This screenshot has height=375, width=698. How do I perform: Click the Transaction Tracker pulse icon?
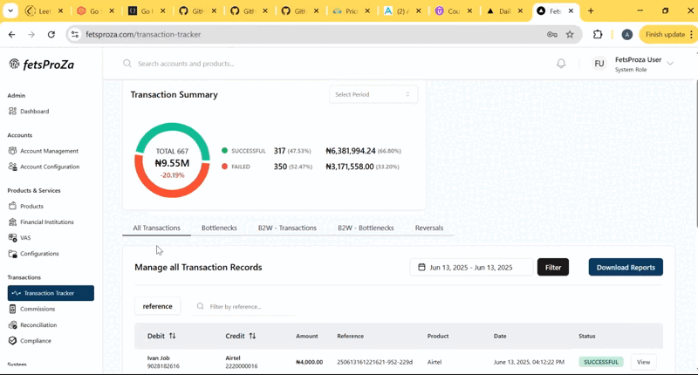click(17, 293)
